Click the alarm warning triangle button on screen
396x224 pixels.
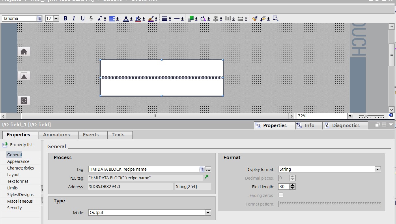click(x=24, y=76)
